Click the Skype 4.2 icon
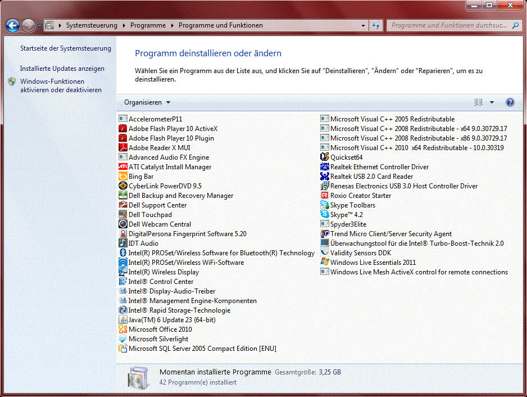This screenshot has width=527, height=397. click(x=325, y=215)
